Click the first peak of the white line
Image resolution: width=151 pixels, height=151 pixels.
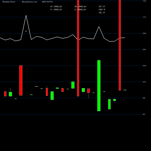[26, 15]
